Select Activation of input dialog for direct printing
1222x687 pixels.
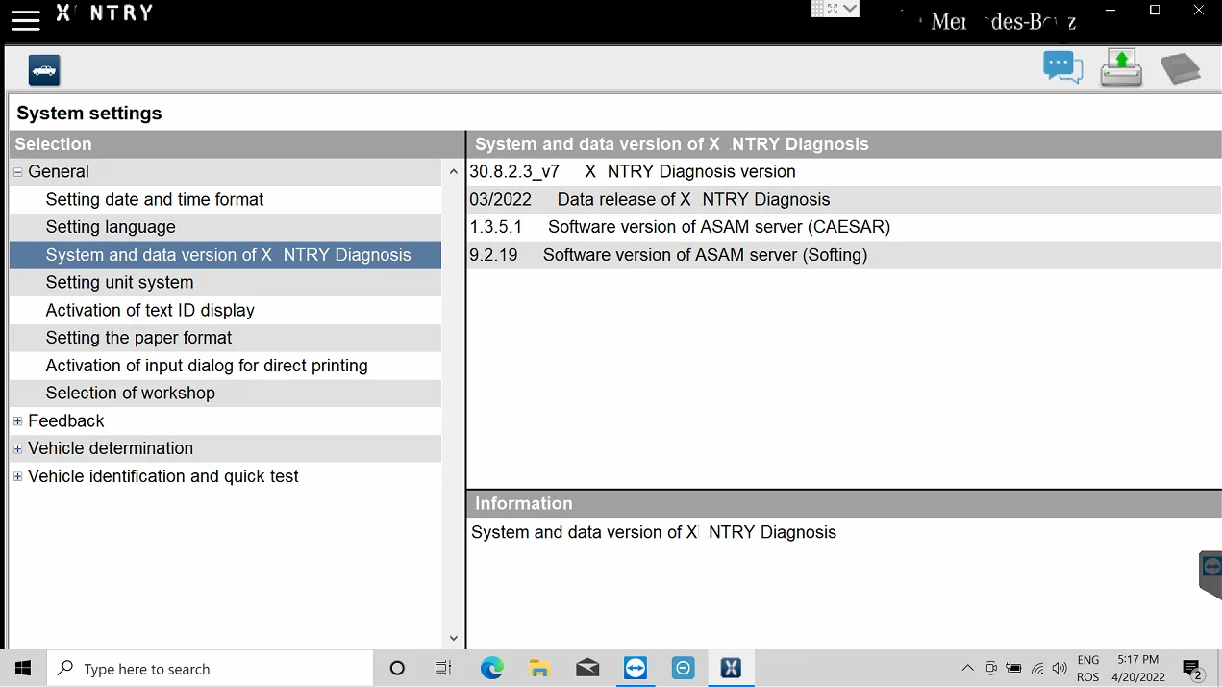click(x=226, y=366)
